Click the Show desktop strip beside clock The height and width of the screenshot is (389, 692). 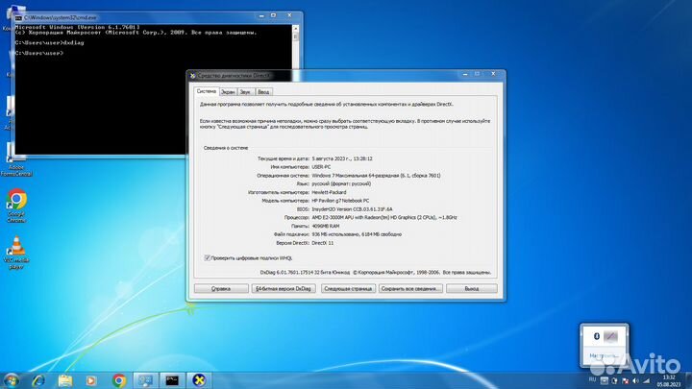(689, 380)
